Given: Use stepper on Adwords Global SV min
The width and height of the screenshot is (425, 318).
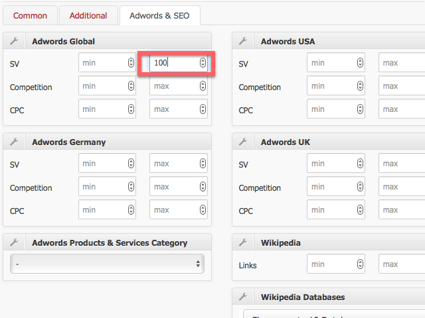Looking at the screenshot, I should coord(131,63).
